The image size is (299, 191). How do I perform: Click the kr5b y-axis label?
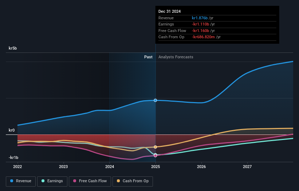pos(13,48)
